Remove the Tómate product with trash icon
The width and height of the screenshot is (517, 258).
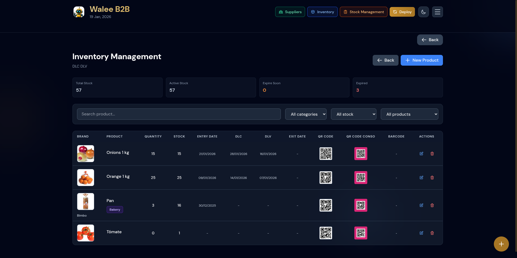(x=432, y=233)
